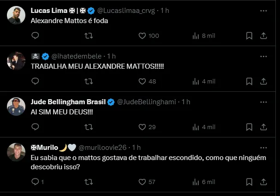
Task: Like Murilo's tweet with 57 likes
Action: pos(143,182)
